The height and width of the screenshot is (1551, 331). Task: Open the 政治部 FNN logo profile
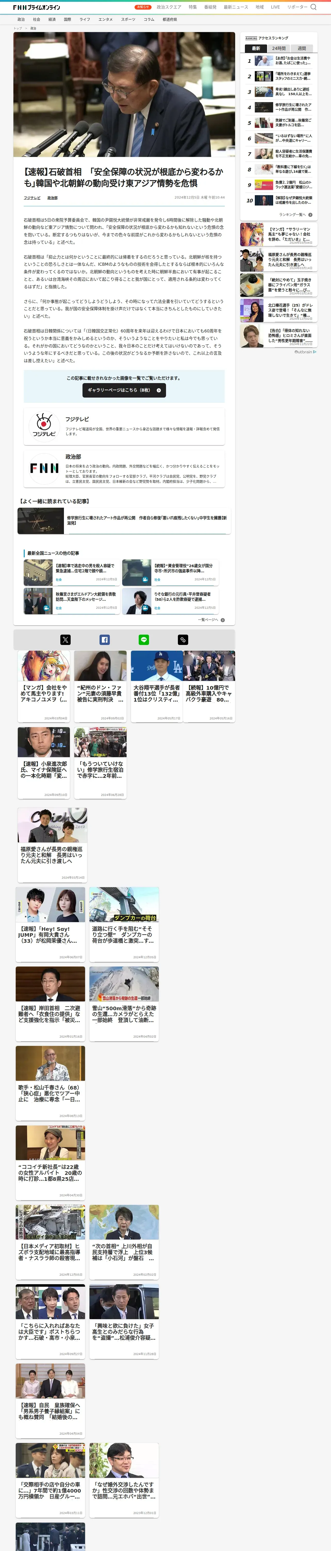coord(44,468)
